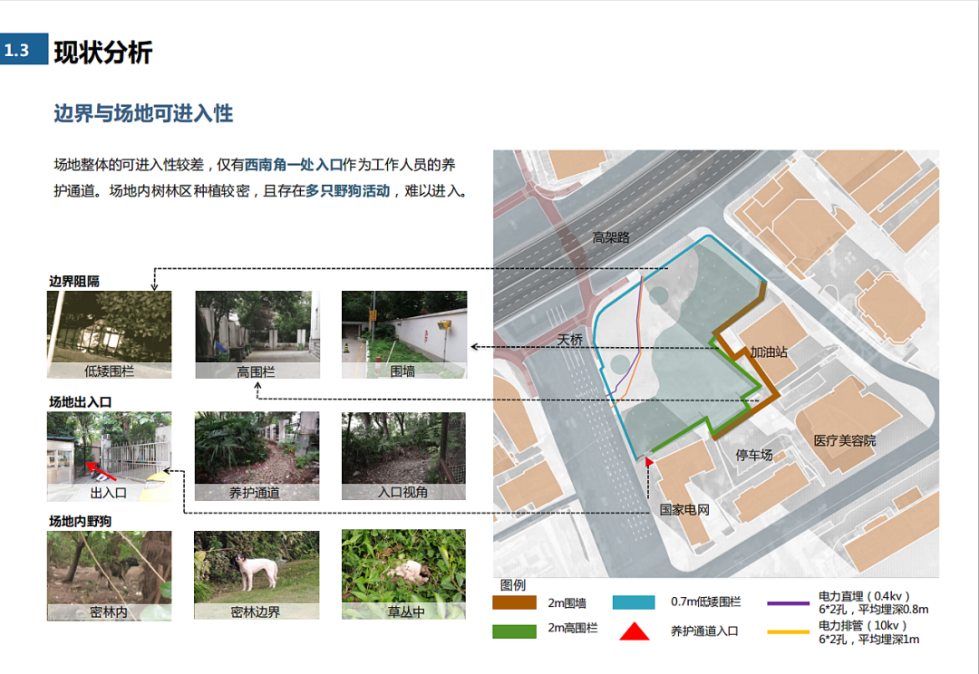Click the green 2m高围栏 legend swatch

[x=514, y=631]
